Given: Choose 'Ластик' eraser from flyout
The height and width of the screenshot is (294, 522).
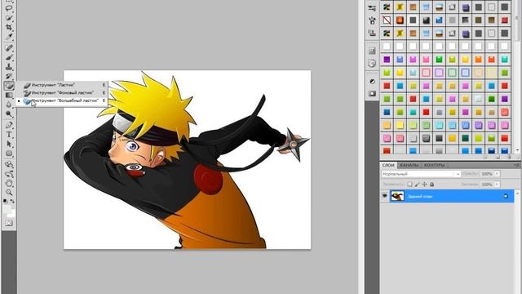Looking at the screenshot, I should (x=62, y=85).
